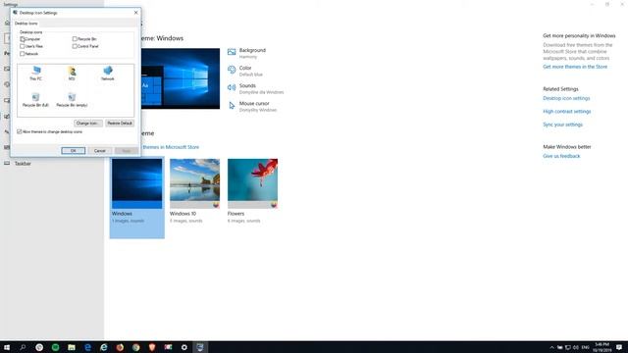Click the current theme preview image

181,78
